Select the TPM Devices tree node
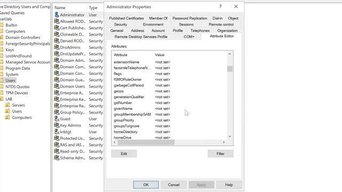342x192 pixels. point(17,93)
